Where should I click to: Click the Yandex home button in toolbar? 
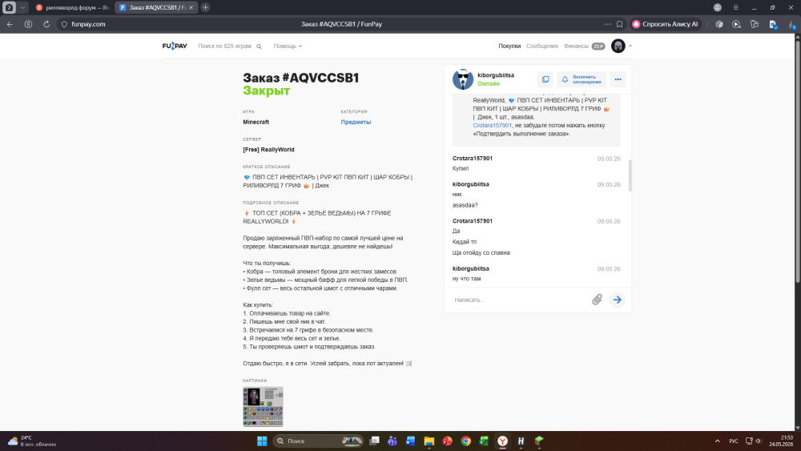(x=29, y=24)
